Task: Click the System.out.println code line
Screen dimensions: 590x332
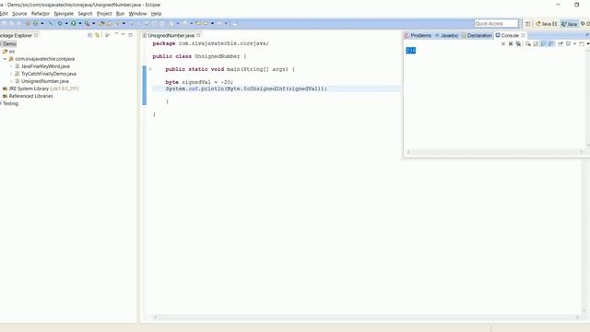Action: coord(246,89)
